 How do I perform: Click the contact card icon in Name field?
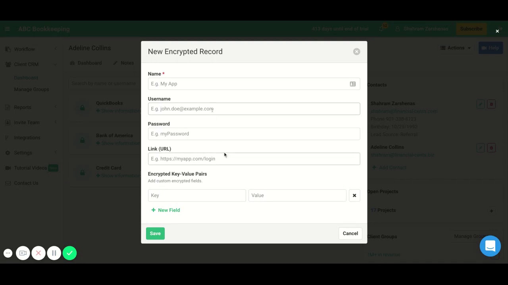(353, 84)
